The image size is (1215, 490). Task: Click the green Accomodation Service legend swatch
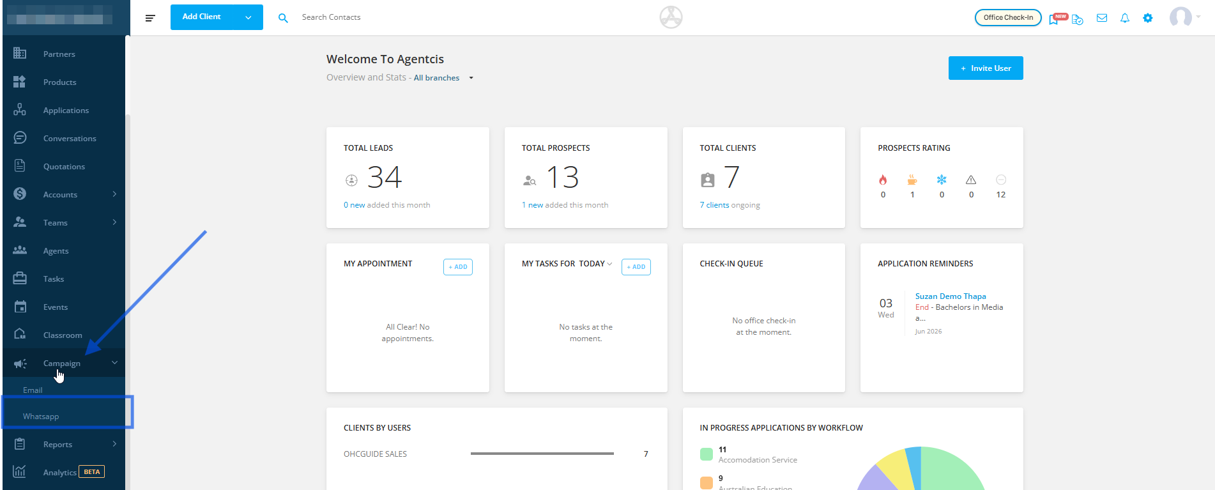[x=707, y=454]
